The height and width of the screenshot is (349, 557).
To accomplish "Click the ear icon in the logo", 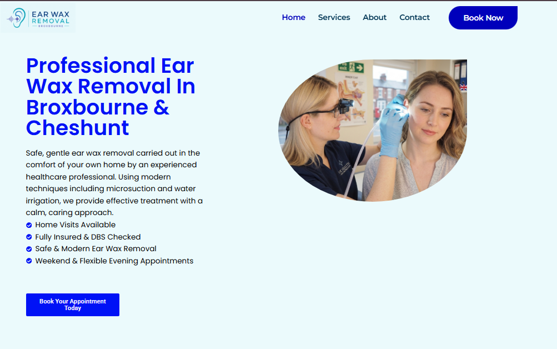I will [x=16, y=18].
